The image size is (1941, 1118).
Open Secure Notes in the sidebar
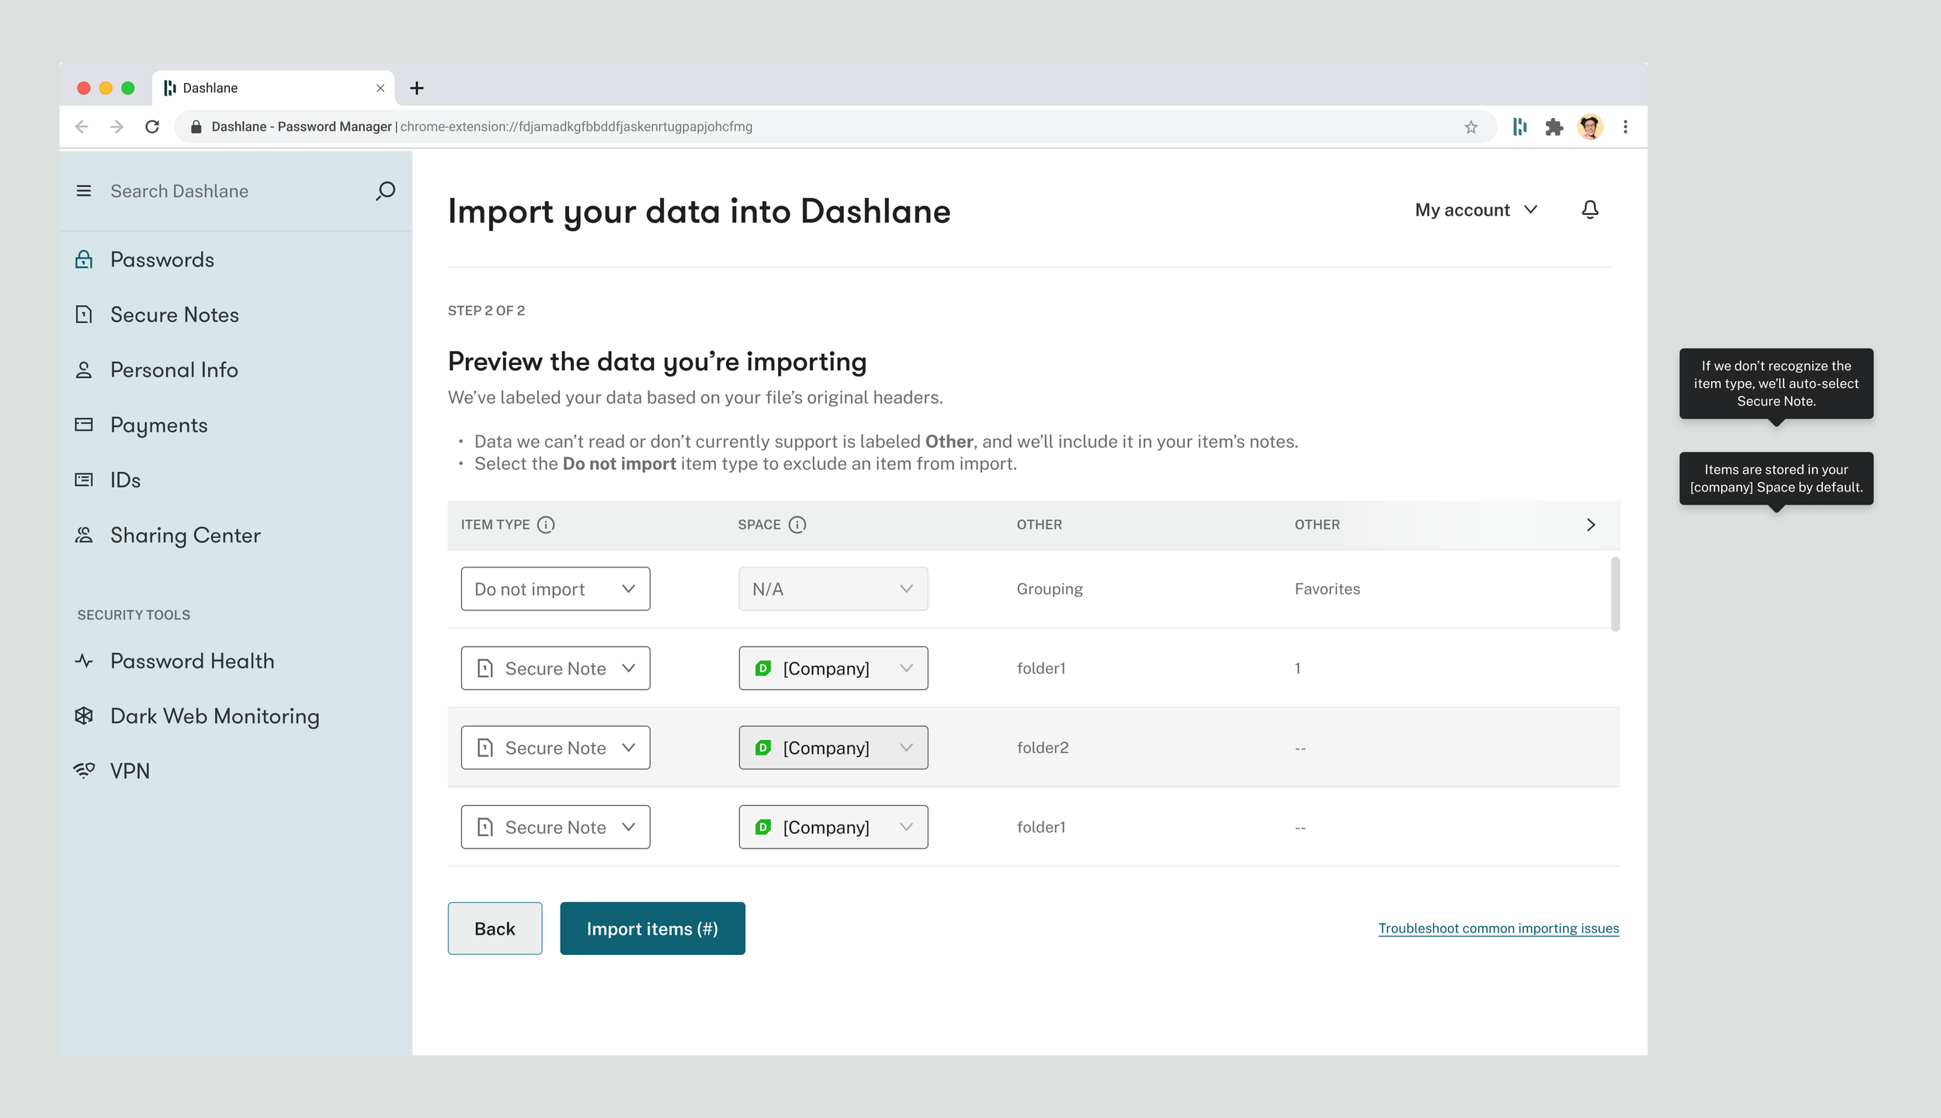[x=174, y=314]
